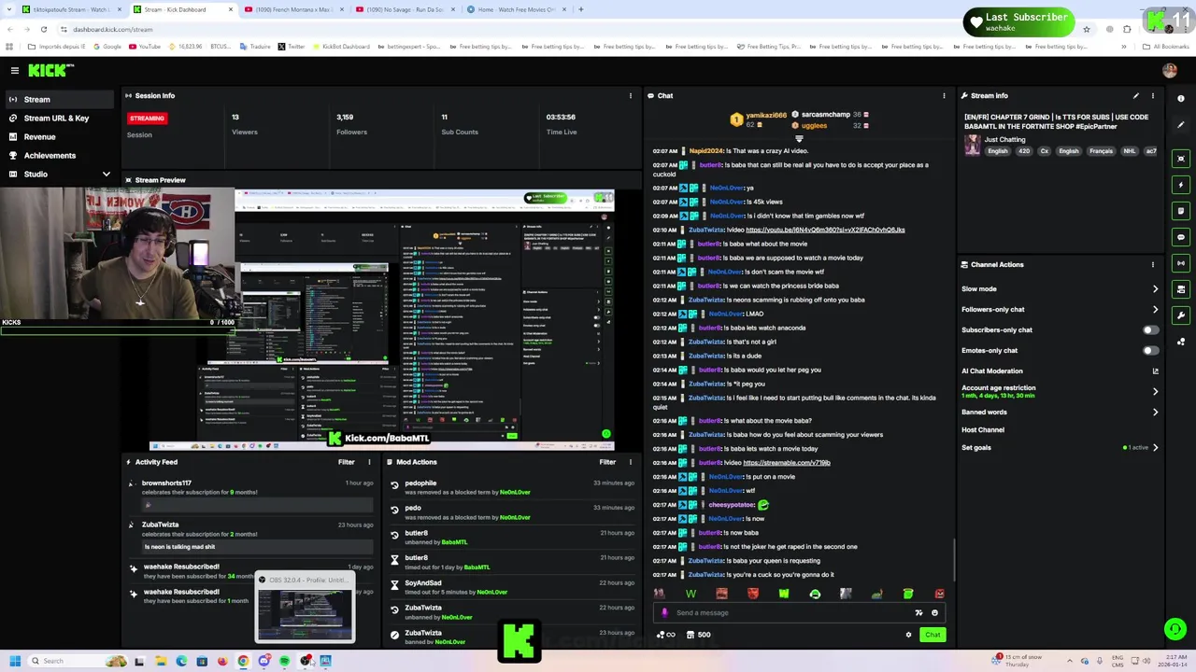Open Stream URL & Key page

point(58,118)
